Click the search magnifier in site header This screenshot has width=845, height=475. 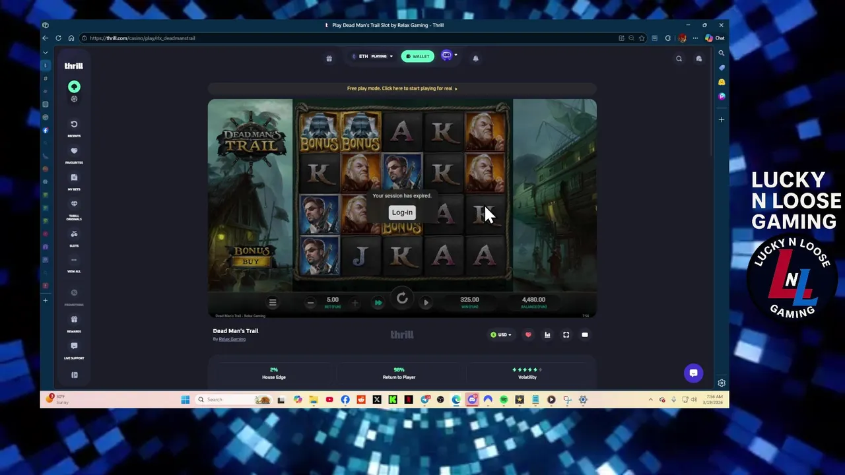coord(679,59)
